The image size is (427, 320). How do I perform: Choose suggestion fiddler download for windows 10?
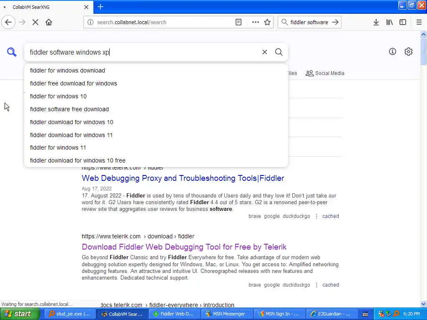pyautogui.click(x=156, y=122)
